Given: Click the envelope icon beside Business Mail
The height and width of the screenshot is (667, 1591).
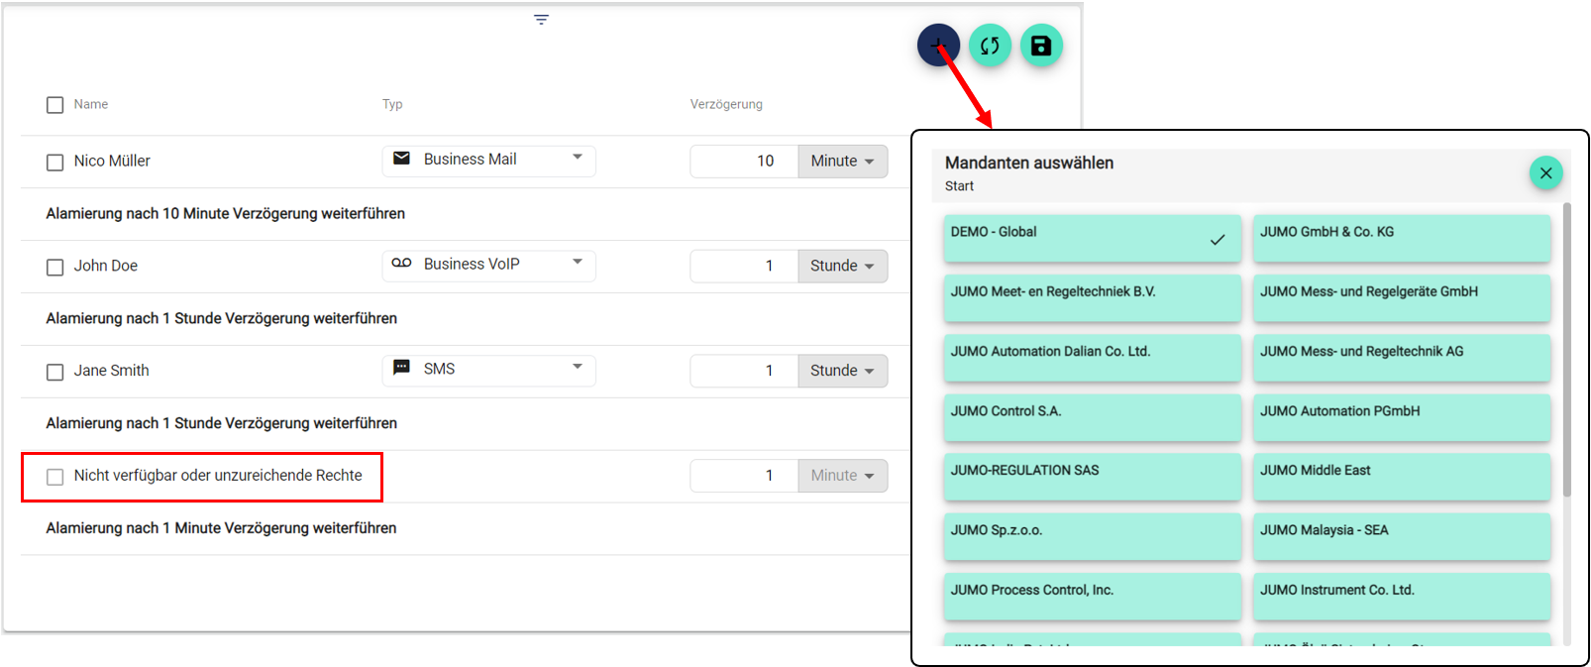Looking at the screenshot, I should tap(401, 159).
